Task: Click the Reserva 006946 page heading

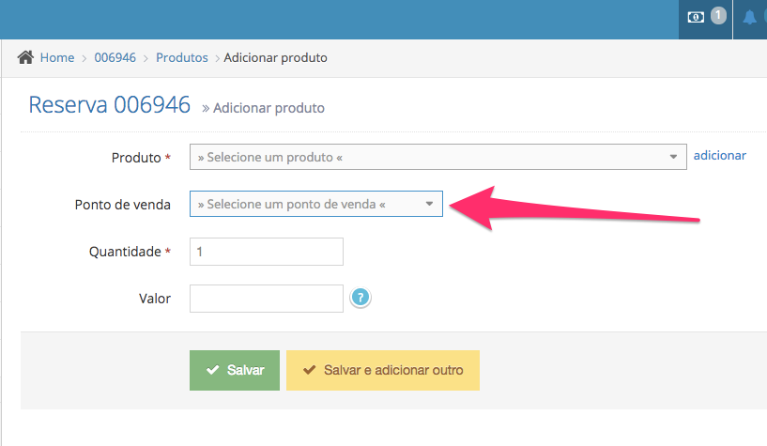Action: coord(110,104)
